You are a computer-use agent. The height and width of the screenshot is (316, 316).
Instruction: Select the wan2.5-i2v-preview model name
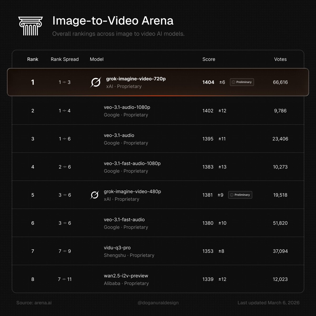[x=126, y=276]
